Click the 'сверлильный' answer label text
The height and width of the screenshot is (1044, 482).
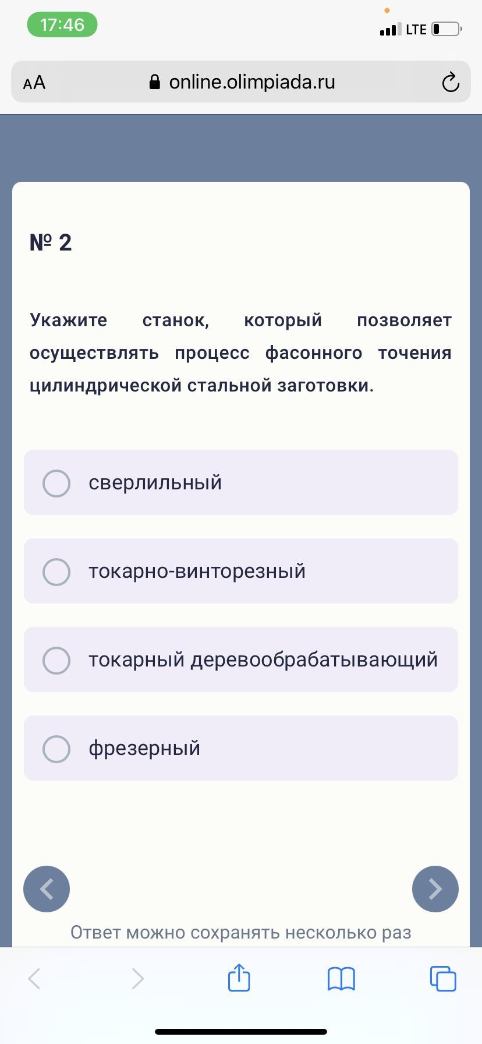(155, 483)
